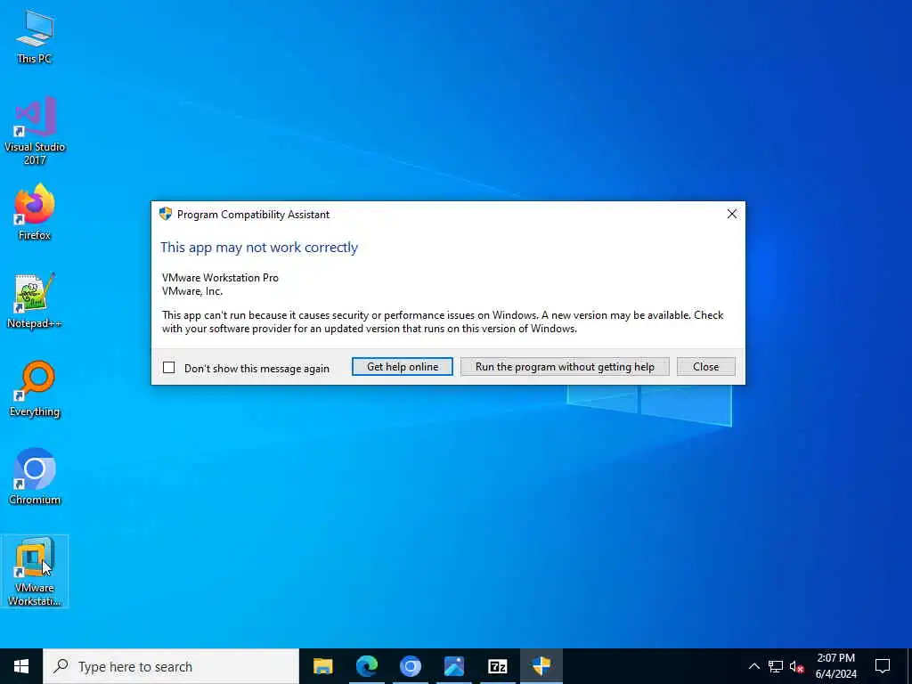Click the taskbar search box
This screenshot has height=684, width=912.
pos(171,666)
